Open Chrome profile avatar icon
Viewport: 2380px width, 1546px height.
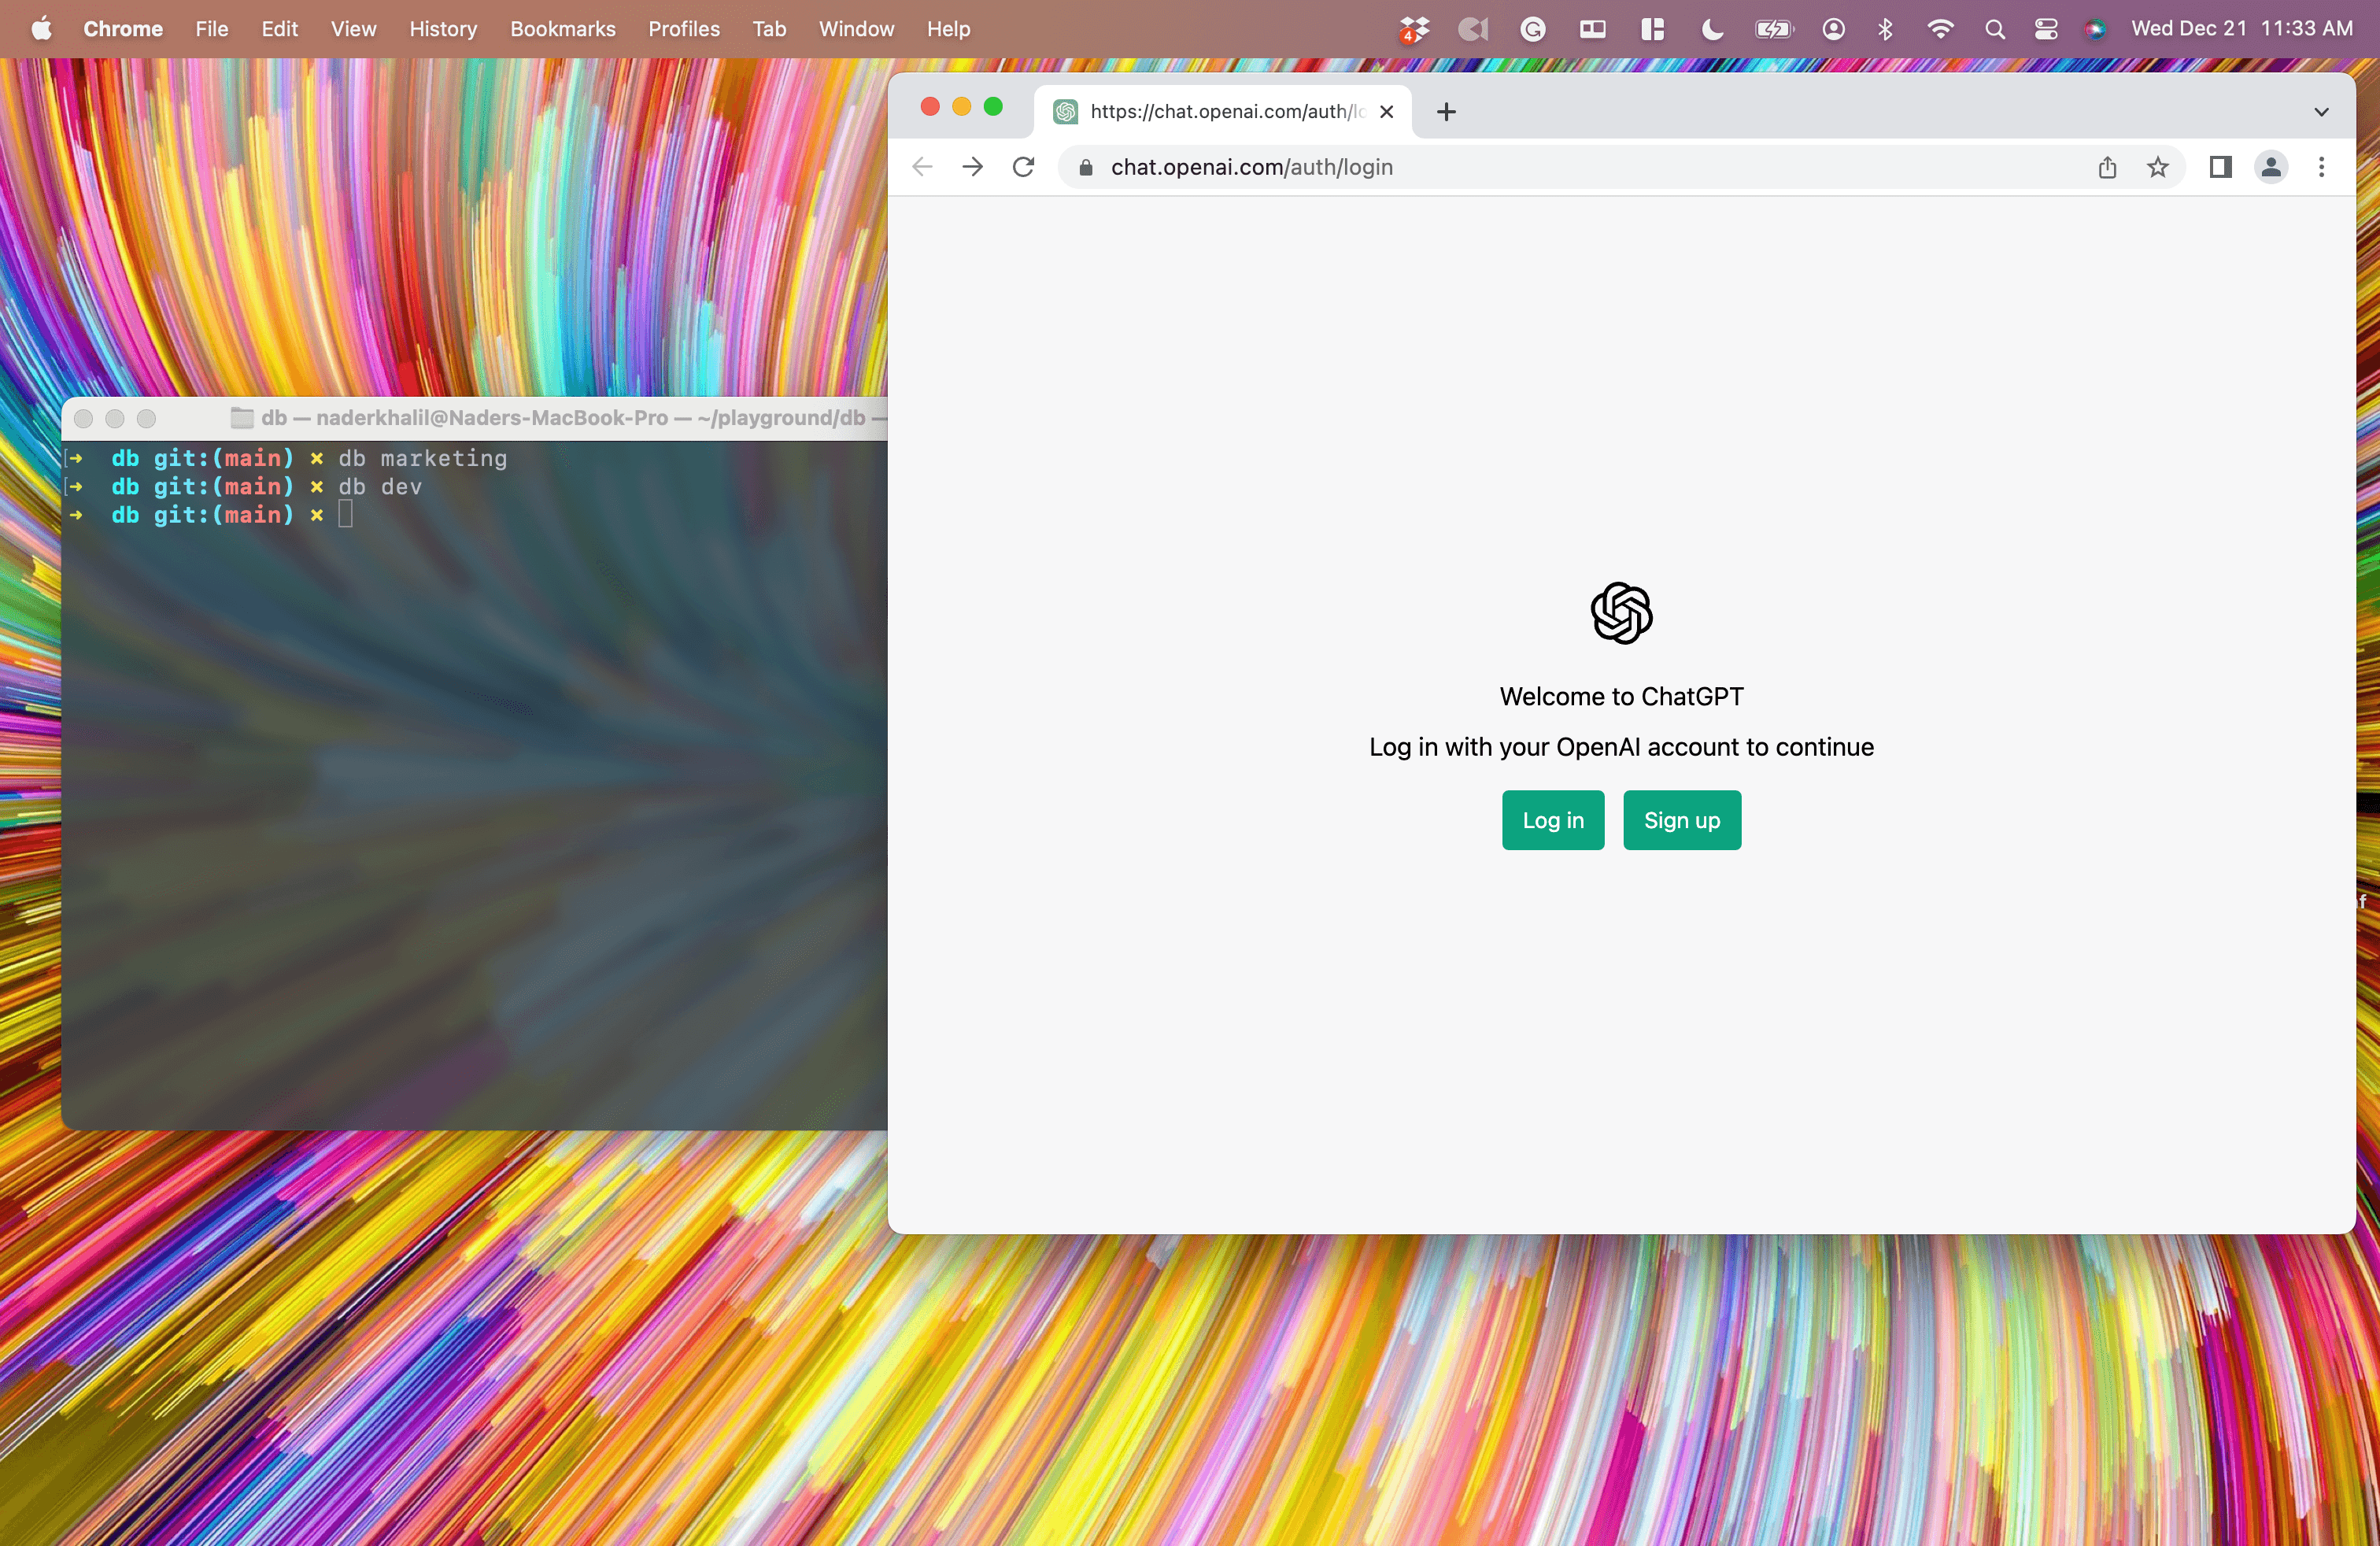point(2271,167)
